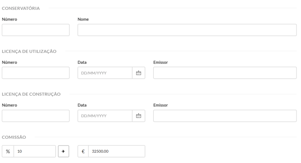Focus the Licença de Utilização Número field
Viewport: 301px width, 163px height.
35,73
